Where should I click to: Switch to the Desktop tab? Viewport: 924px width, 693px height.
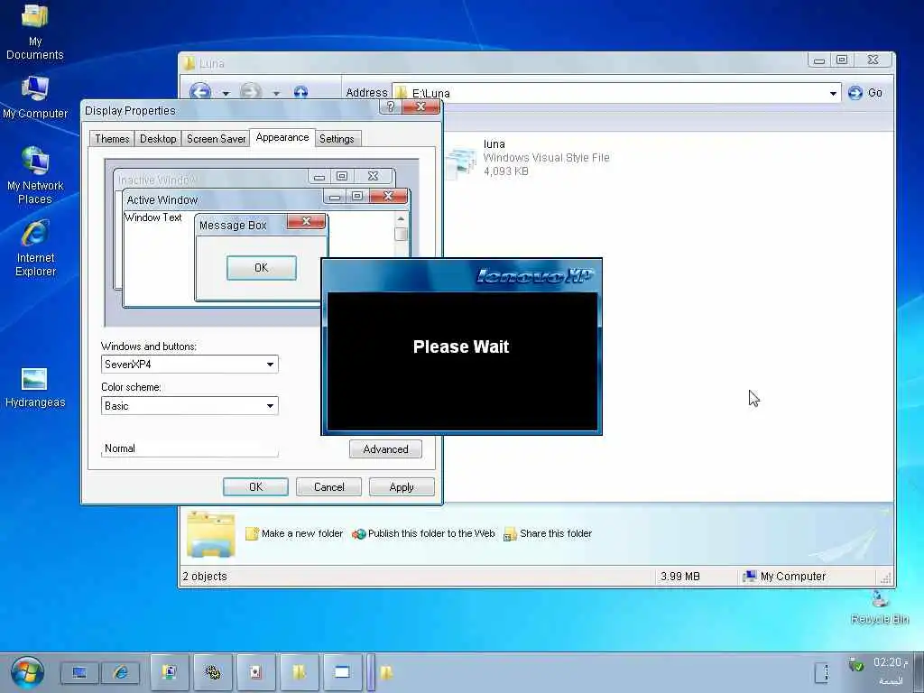pyautogui.click(x=158, y=138)
